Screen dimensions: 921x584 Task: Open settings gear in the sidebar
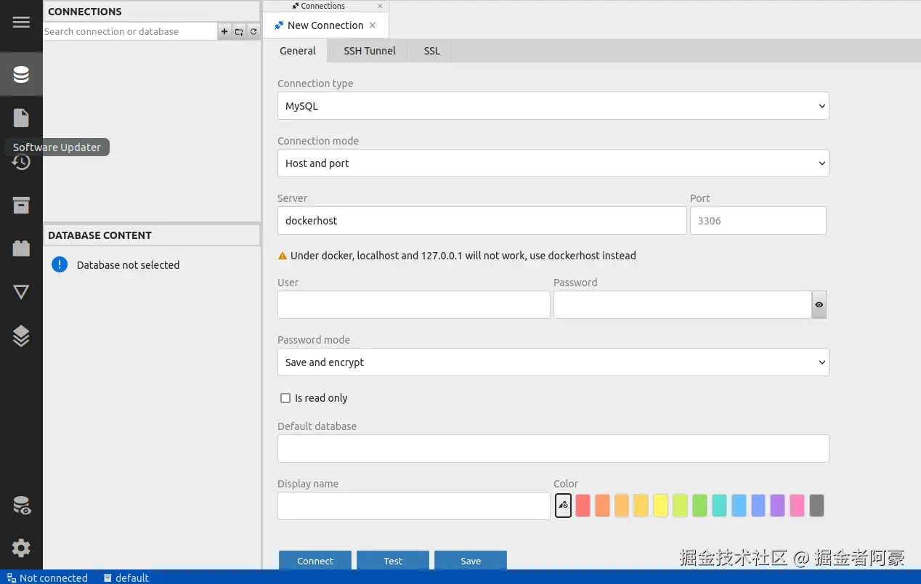[21, 548]
